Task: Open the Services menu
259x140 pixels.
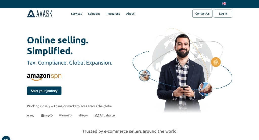Action: pos(76,14)
